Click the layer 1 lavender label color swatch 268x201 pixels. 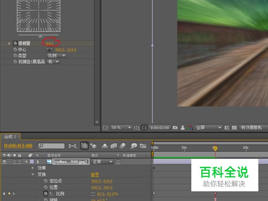pyautogui.click(x=32, y=161)
